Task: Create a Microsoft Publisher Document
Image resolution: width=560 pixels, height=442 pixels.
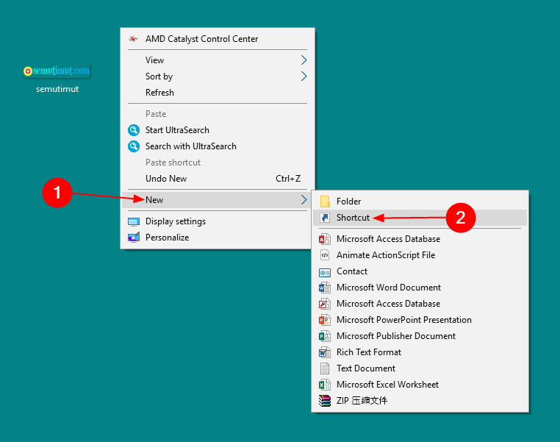Action: point(420,336)
